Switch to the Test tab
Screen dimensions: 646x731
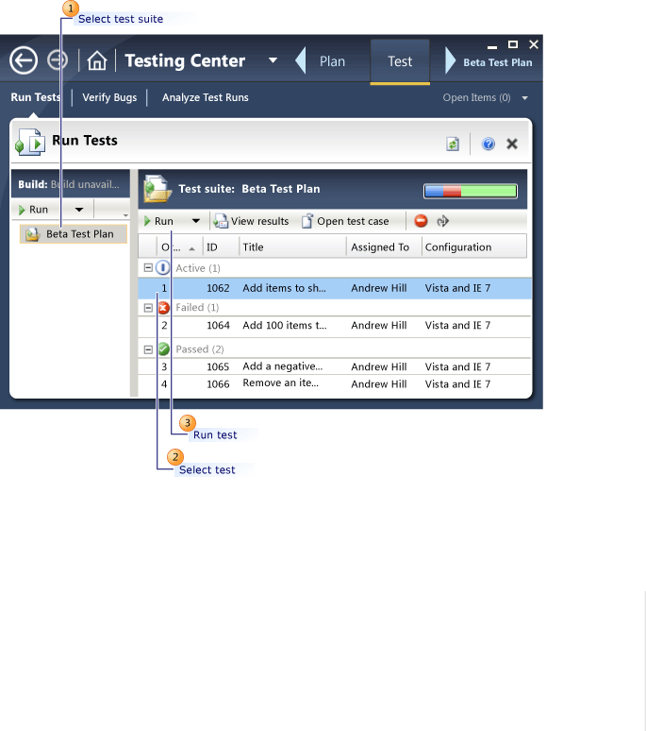pyautogui.click(x=400, y=61)
